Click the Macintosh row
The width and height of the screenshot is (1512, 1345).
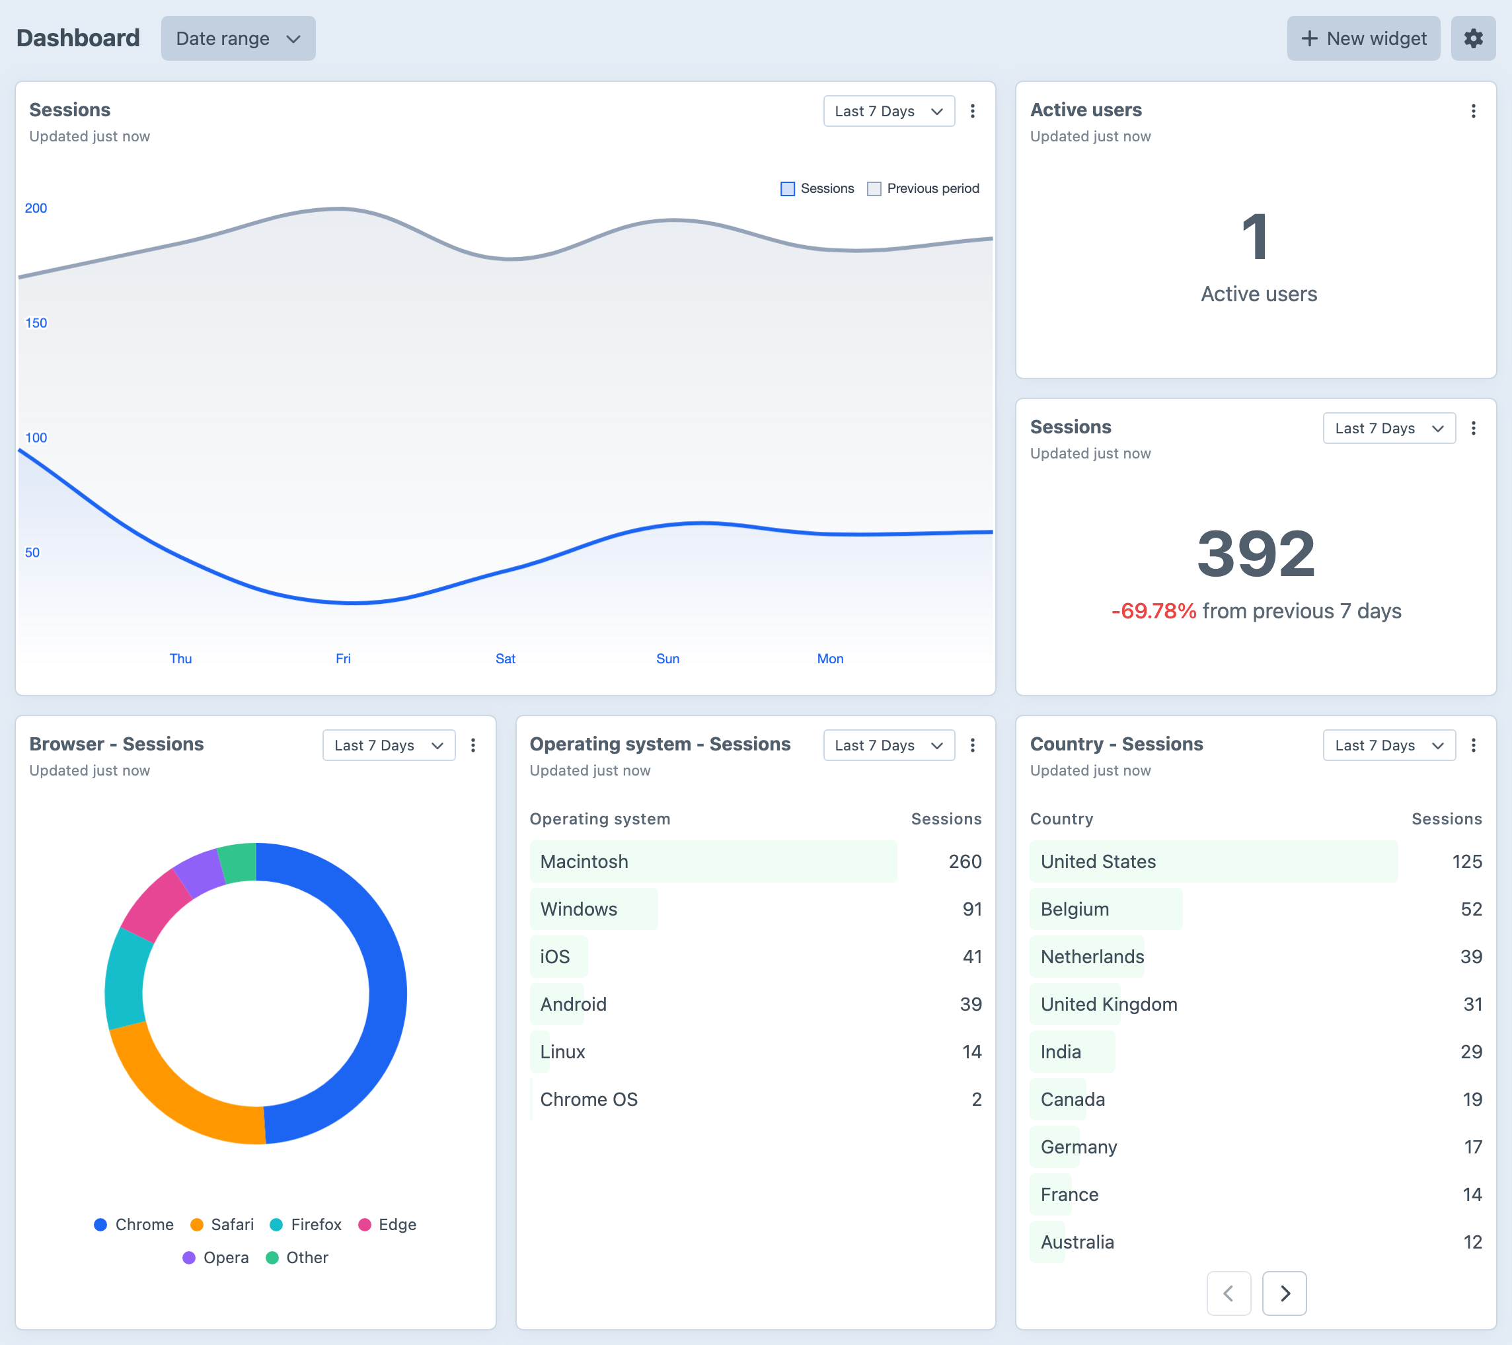point(755,861)
